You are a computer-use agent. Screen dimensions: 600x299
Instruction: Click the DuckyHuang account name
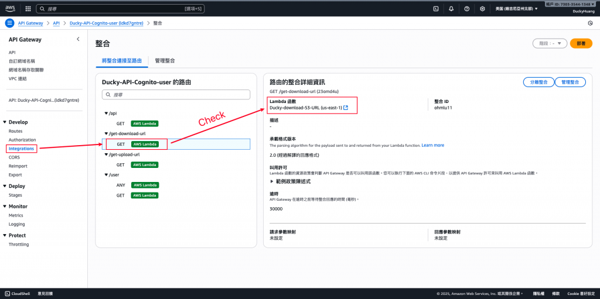point(583,12)
